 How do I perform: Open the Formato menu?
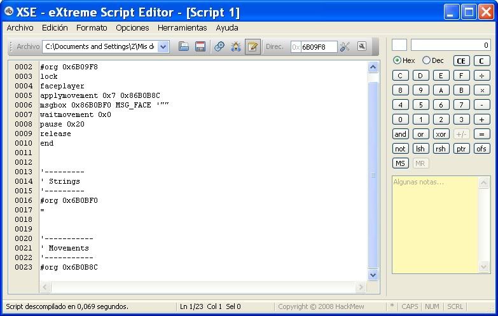pos(92,27)
